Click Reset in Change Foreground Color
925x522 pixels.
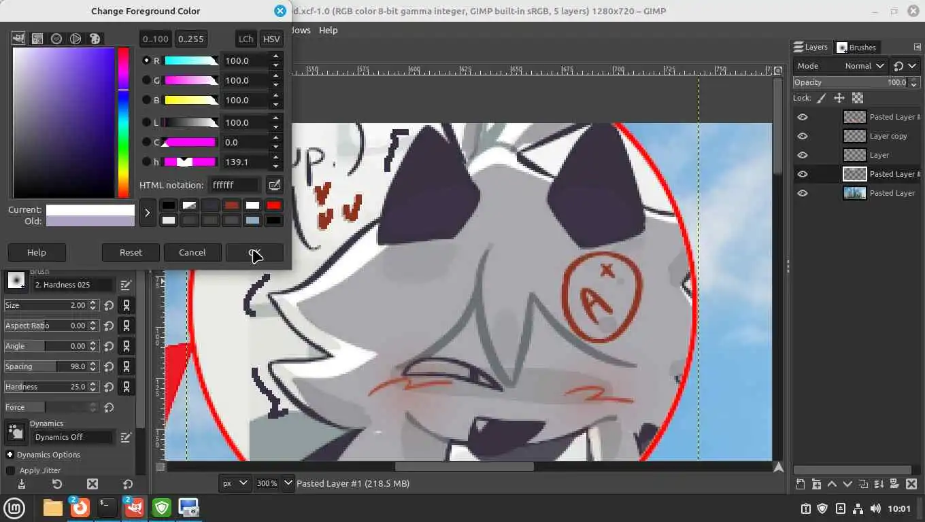point(131,252)
